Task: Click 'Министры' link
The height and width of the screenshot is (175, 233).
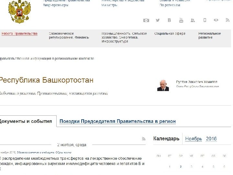Action: click(x=109, y=5)
